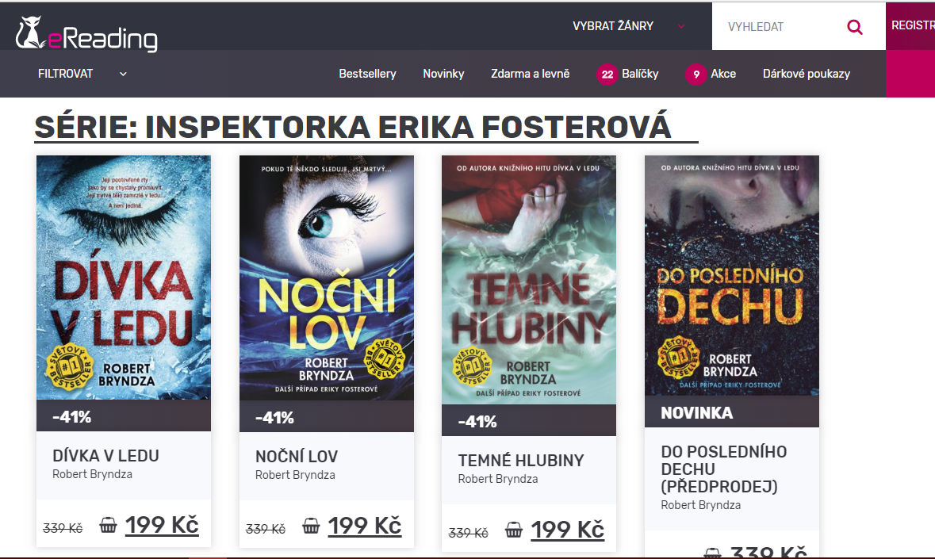935x559 pixels.
Task: Open the Vybrat žánry menu
Action: (x=613, y=26)
